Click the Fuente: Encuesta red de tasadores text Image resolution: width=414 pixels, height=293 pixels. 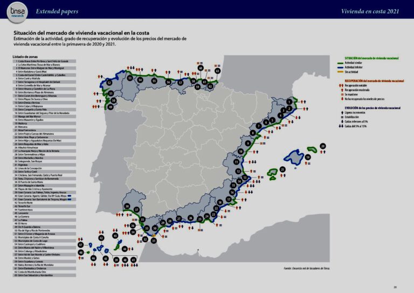[306, 268]
